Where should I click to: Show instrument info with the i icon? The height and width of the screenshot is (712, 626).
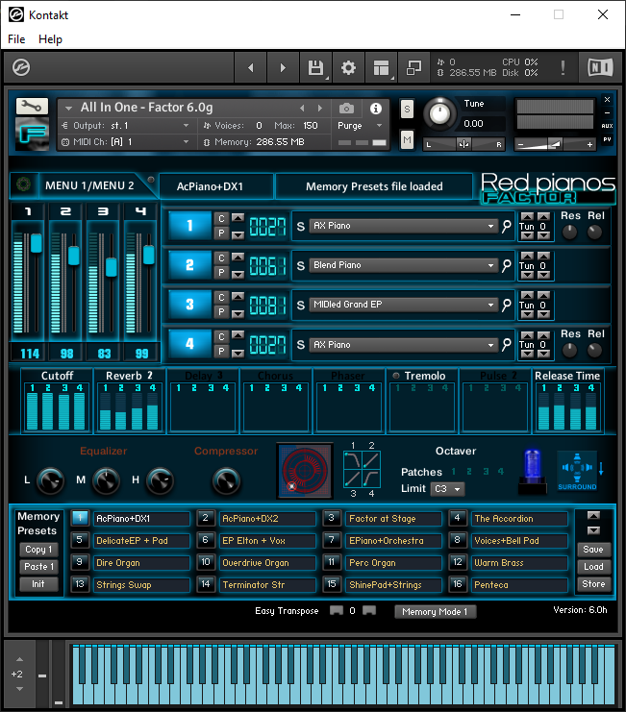376,108
